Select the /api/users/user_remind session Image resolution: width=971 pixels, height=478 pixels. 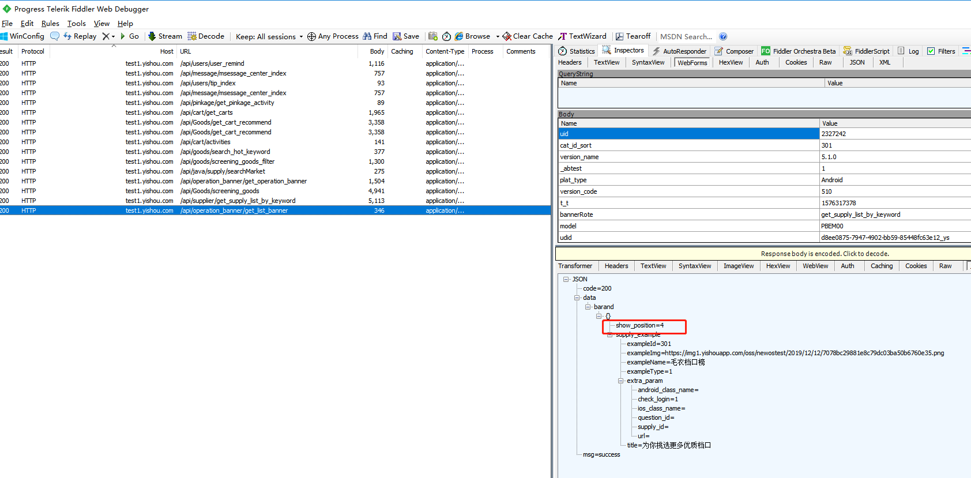[275, 63]
